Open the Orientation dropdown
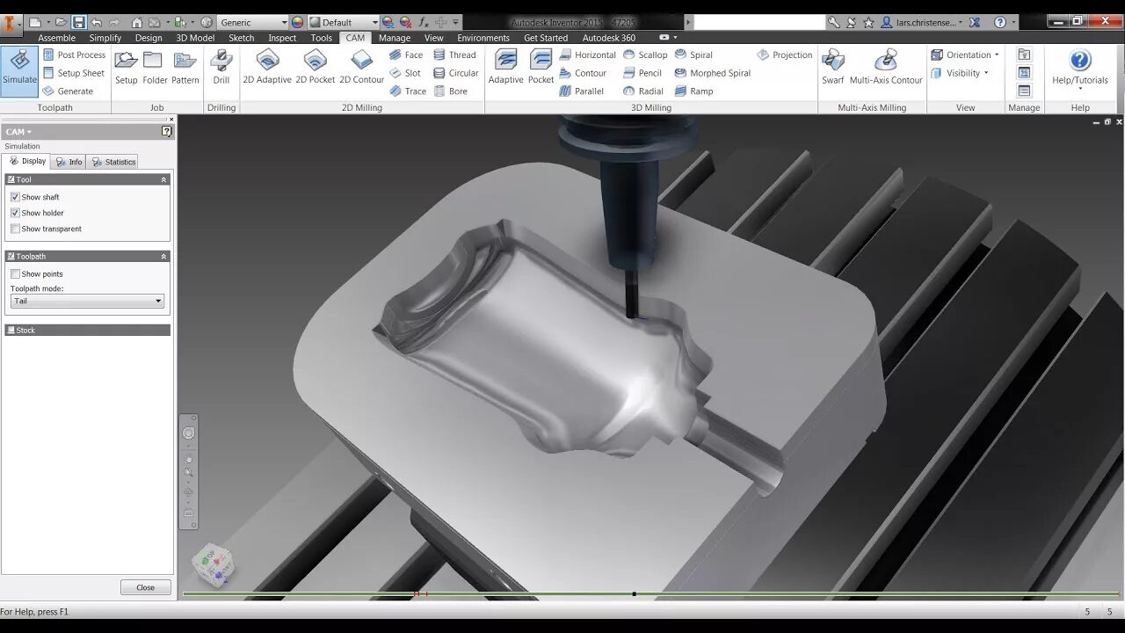The height and width of the screenshot is (633, 1125). coord(965,55)
